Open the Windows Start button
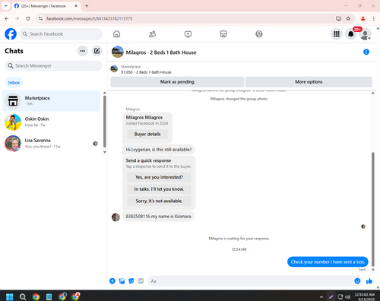380x301 pixels. (10, 296)
